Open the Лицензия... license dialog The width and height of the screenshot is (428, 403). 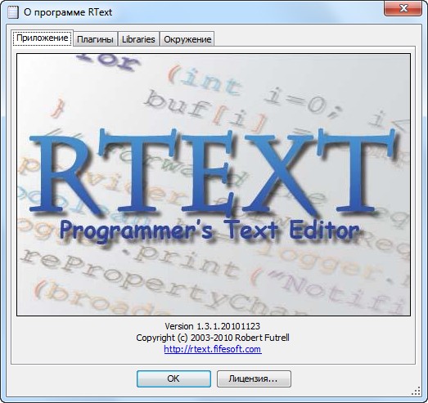pos(254,378)
